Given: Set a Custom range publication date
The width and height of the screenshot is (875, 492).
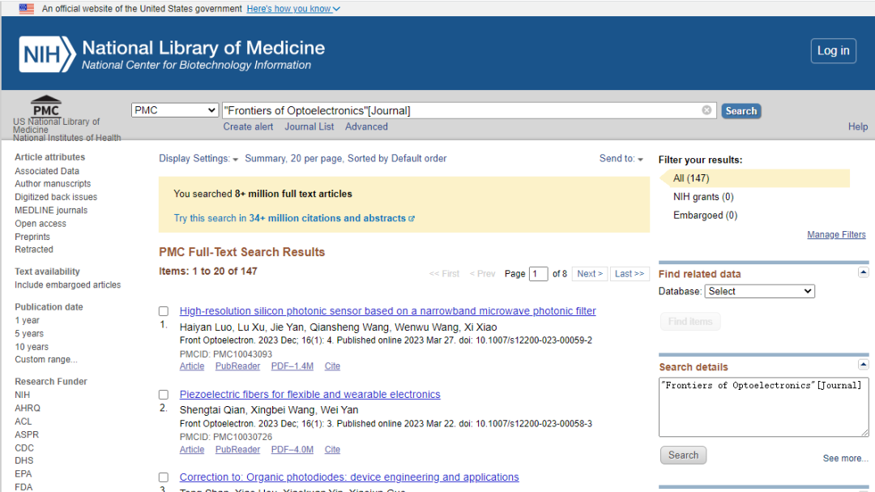Looking at the screenshot, I should 46,360.
